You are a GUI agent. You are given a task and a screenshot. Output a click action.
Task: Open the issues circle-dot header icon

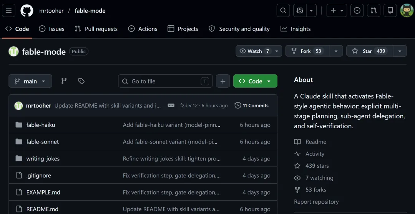357,11
